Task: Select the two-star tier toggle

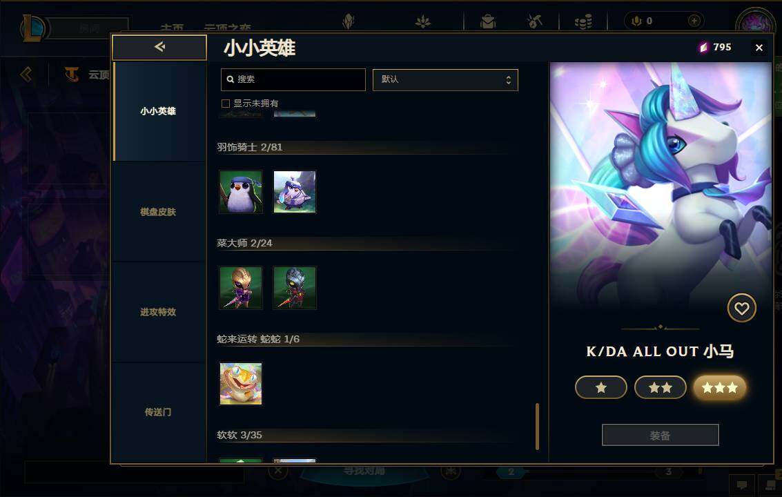Action: [x=661, y=387]
